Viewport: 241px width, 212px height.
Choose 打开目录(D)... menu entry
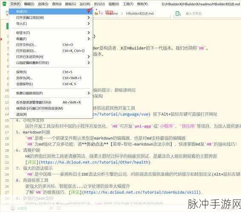click(x=51, y=51)
